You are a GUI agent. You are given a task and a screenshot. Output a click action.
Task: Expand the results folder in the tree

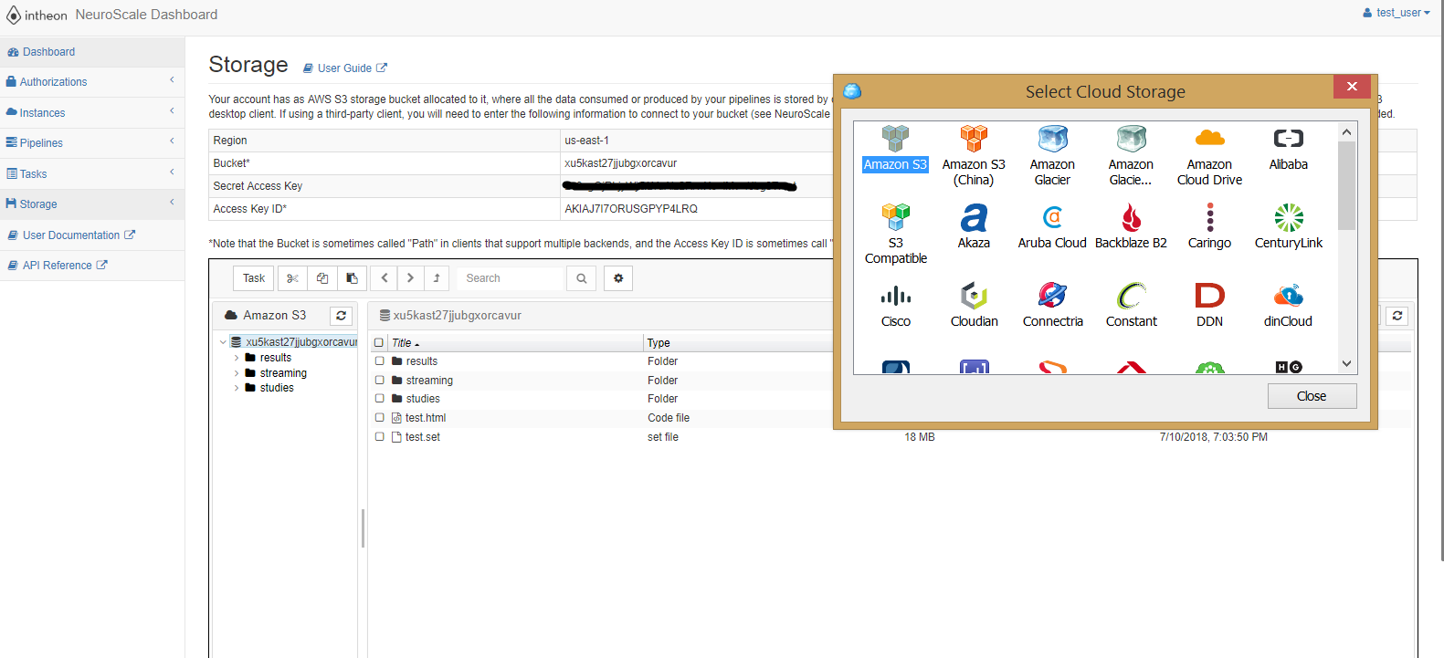point(237,358)
